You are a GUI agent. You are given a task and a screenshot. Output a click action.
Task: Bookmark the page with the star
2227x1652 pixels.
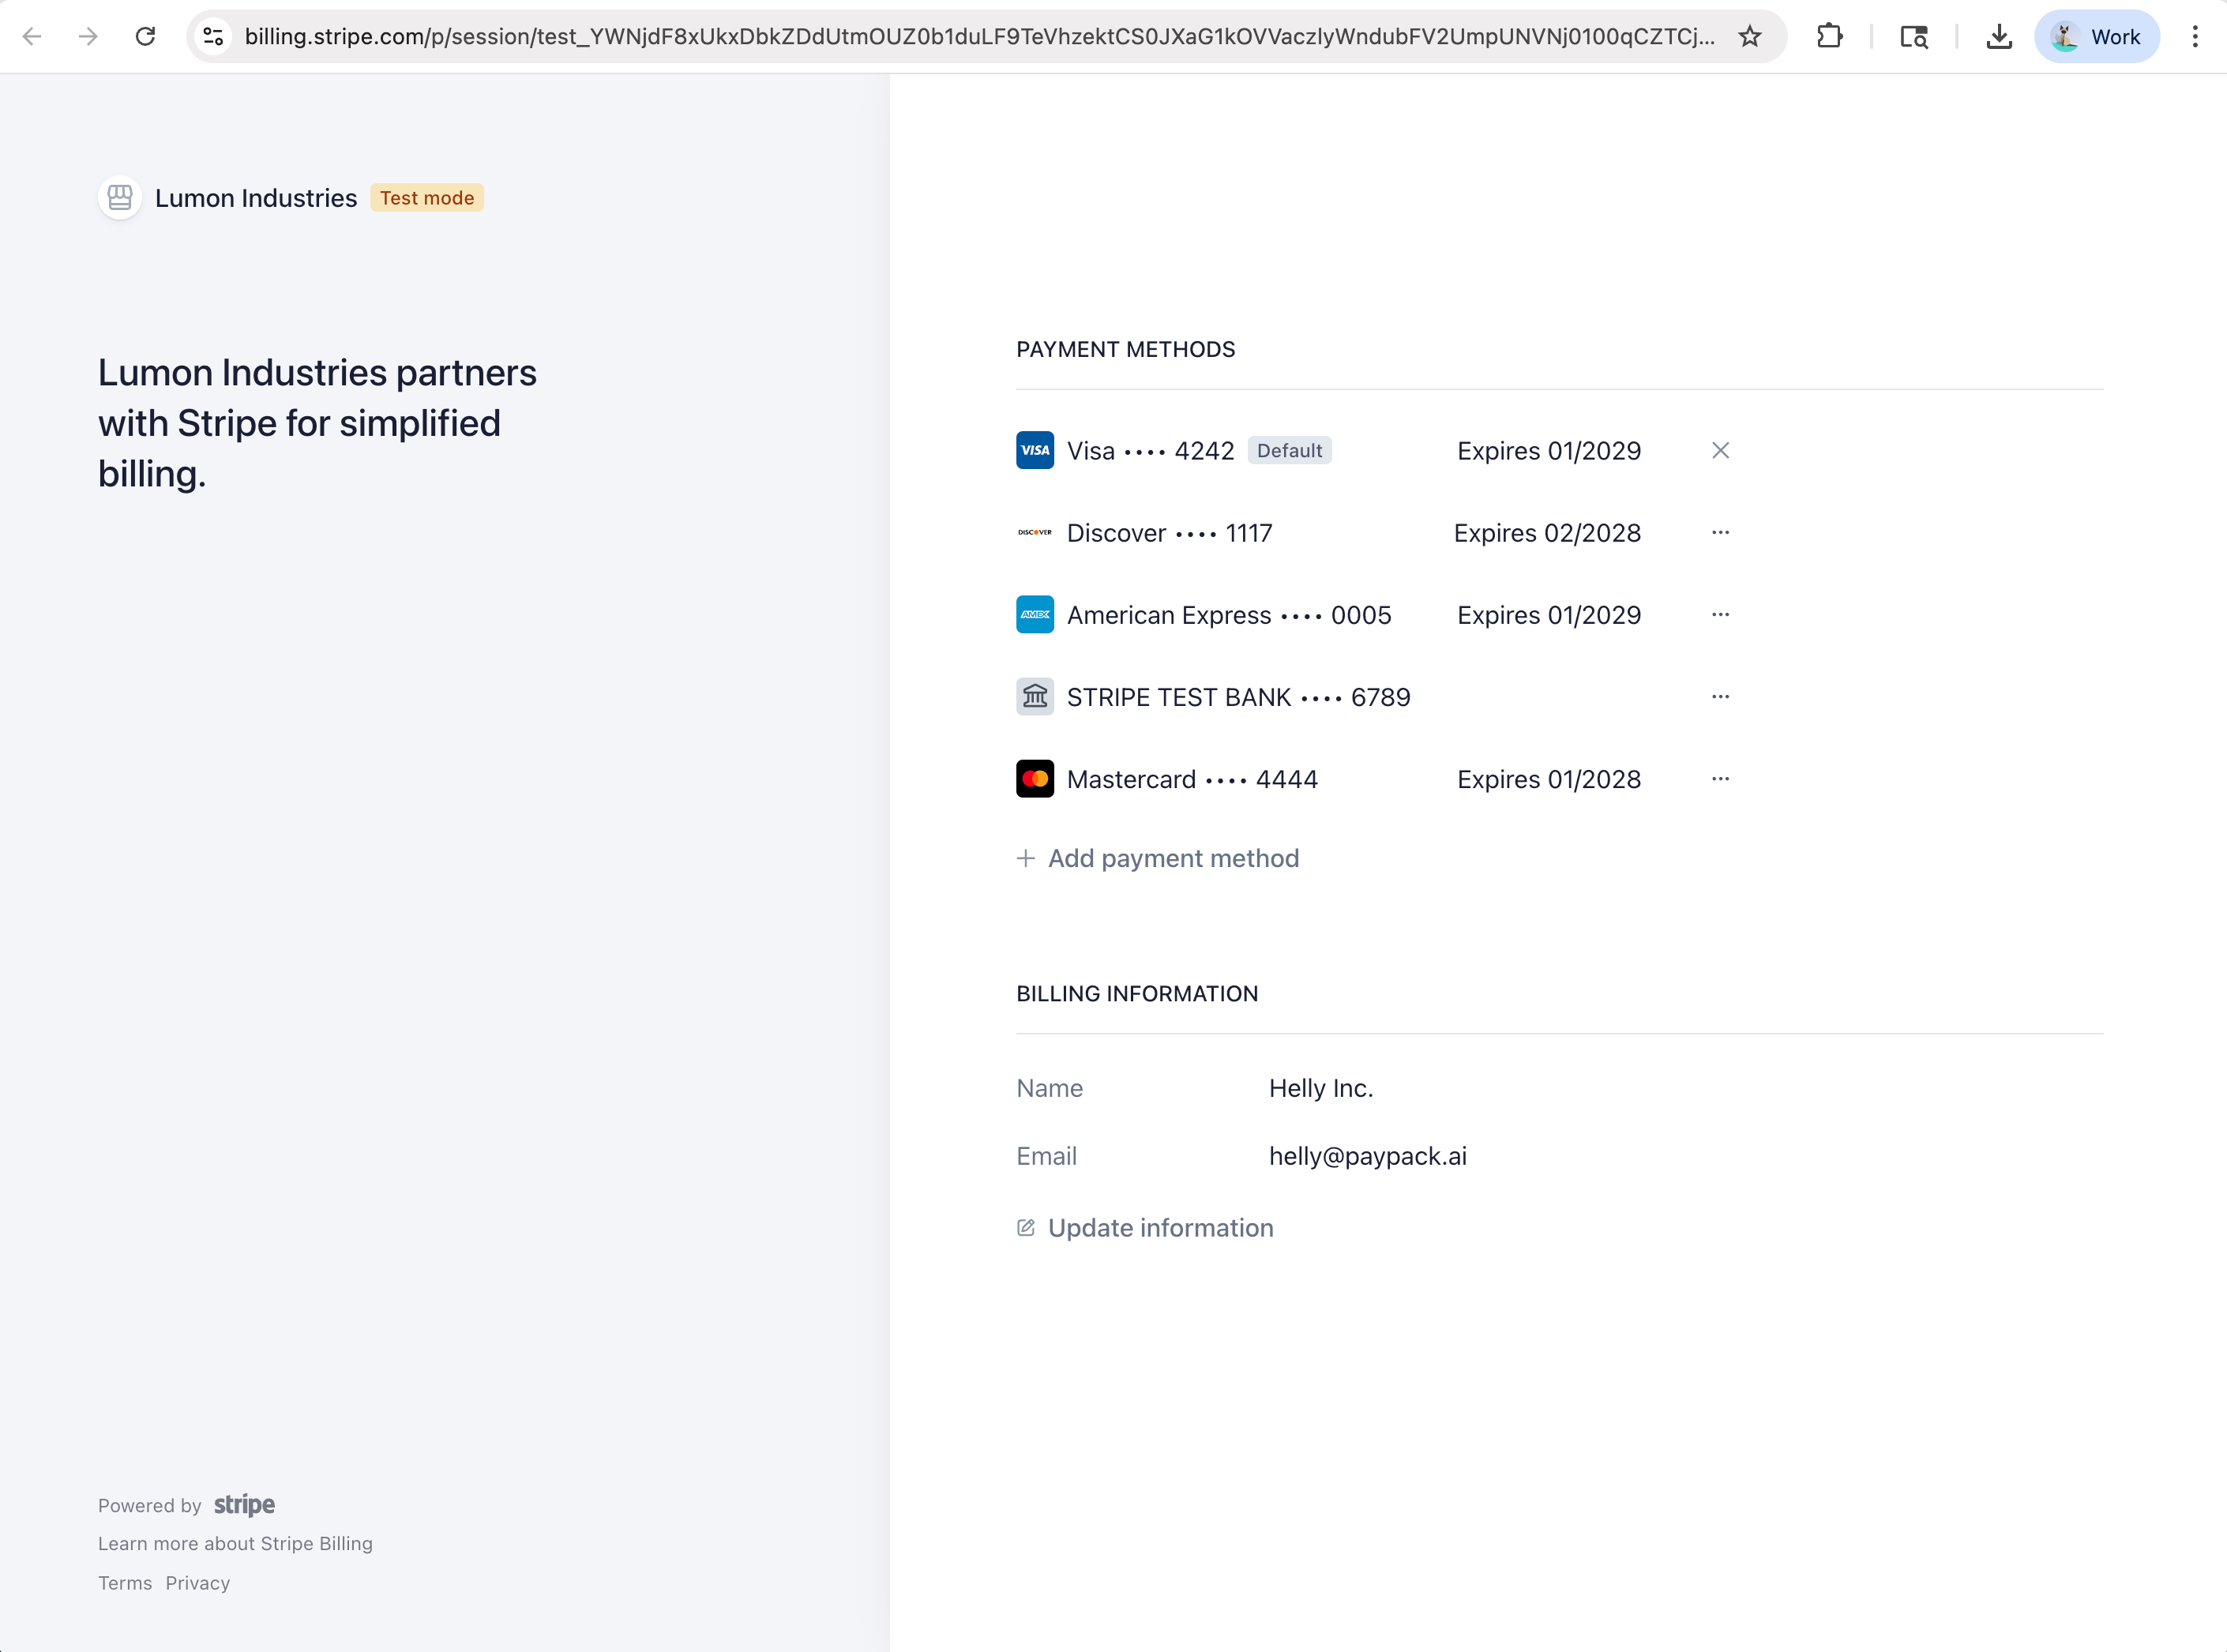[x=1750, y=36]
